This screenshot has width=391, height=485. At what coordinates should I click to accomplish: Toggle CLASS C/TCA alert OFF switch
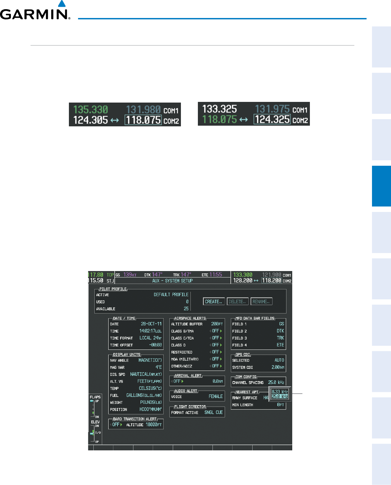click(x=216, y=338)
